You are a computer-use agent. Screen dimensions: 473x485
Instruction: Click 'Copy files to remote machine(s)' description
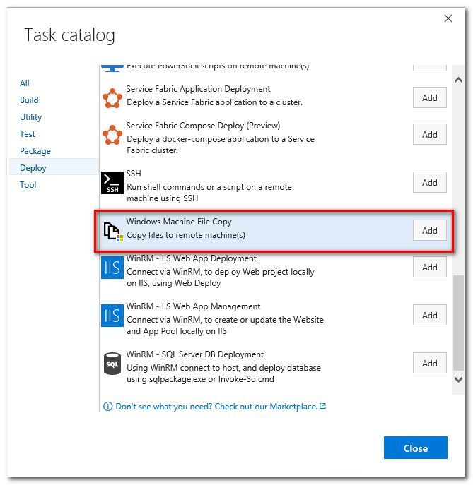pos(186,235)
